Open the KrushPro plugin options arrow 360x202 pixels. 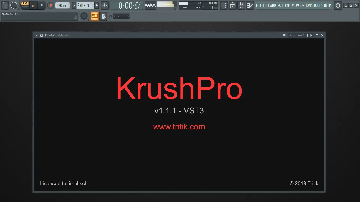(x=36, y=35)
